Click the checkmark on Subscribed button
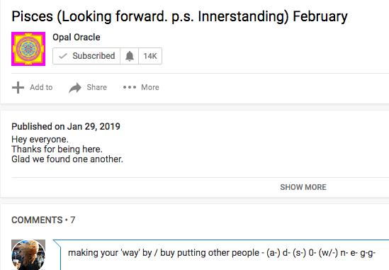389x270 pixels. click(x=63, y=56)
